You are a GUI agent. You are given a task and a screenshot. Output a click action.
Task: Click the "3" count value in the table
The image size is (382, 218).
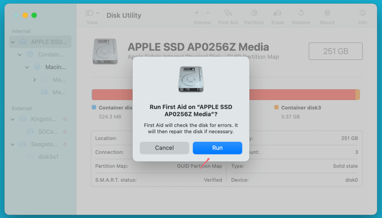coord(357,152)
